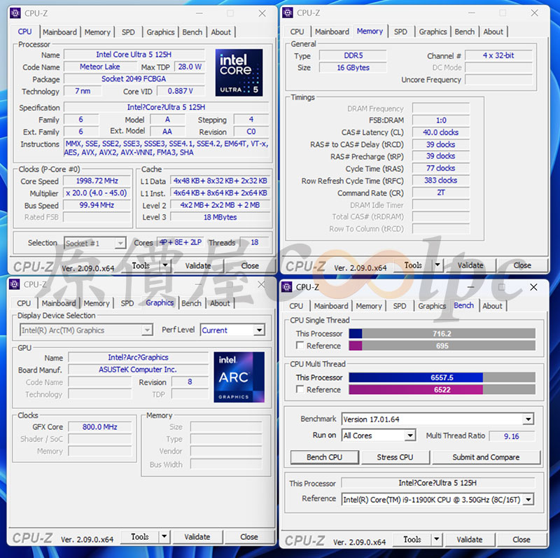Image resolution: width=560 pixels, height=558 pixels.
Task: Open Tools dropdown arrow in Memory window
Action: click(x=437, y=265)
